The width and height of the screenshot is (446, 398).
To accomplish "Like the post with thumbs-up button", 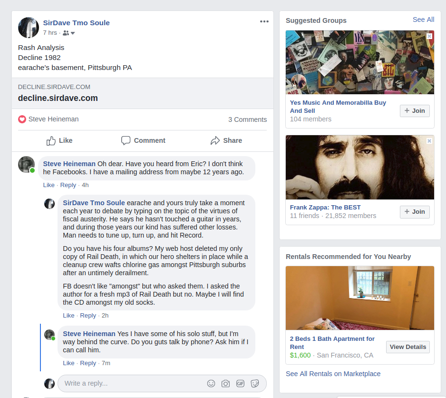I will coord(59,140).
